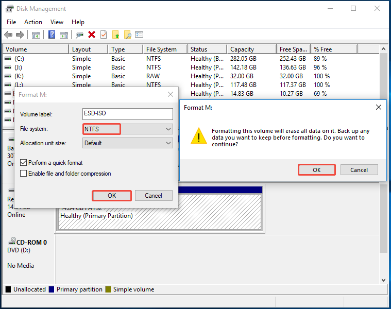Select the drive icon for volume (K:)
Image resolution: width=391 pixels, height=309 pixels.
click(x=8, y=76)
